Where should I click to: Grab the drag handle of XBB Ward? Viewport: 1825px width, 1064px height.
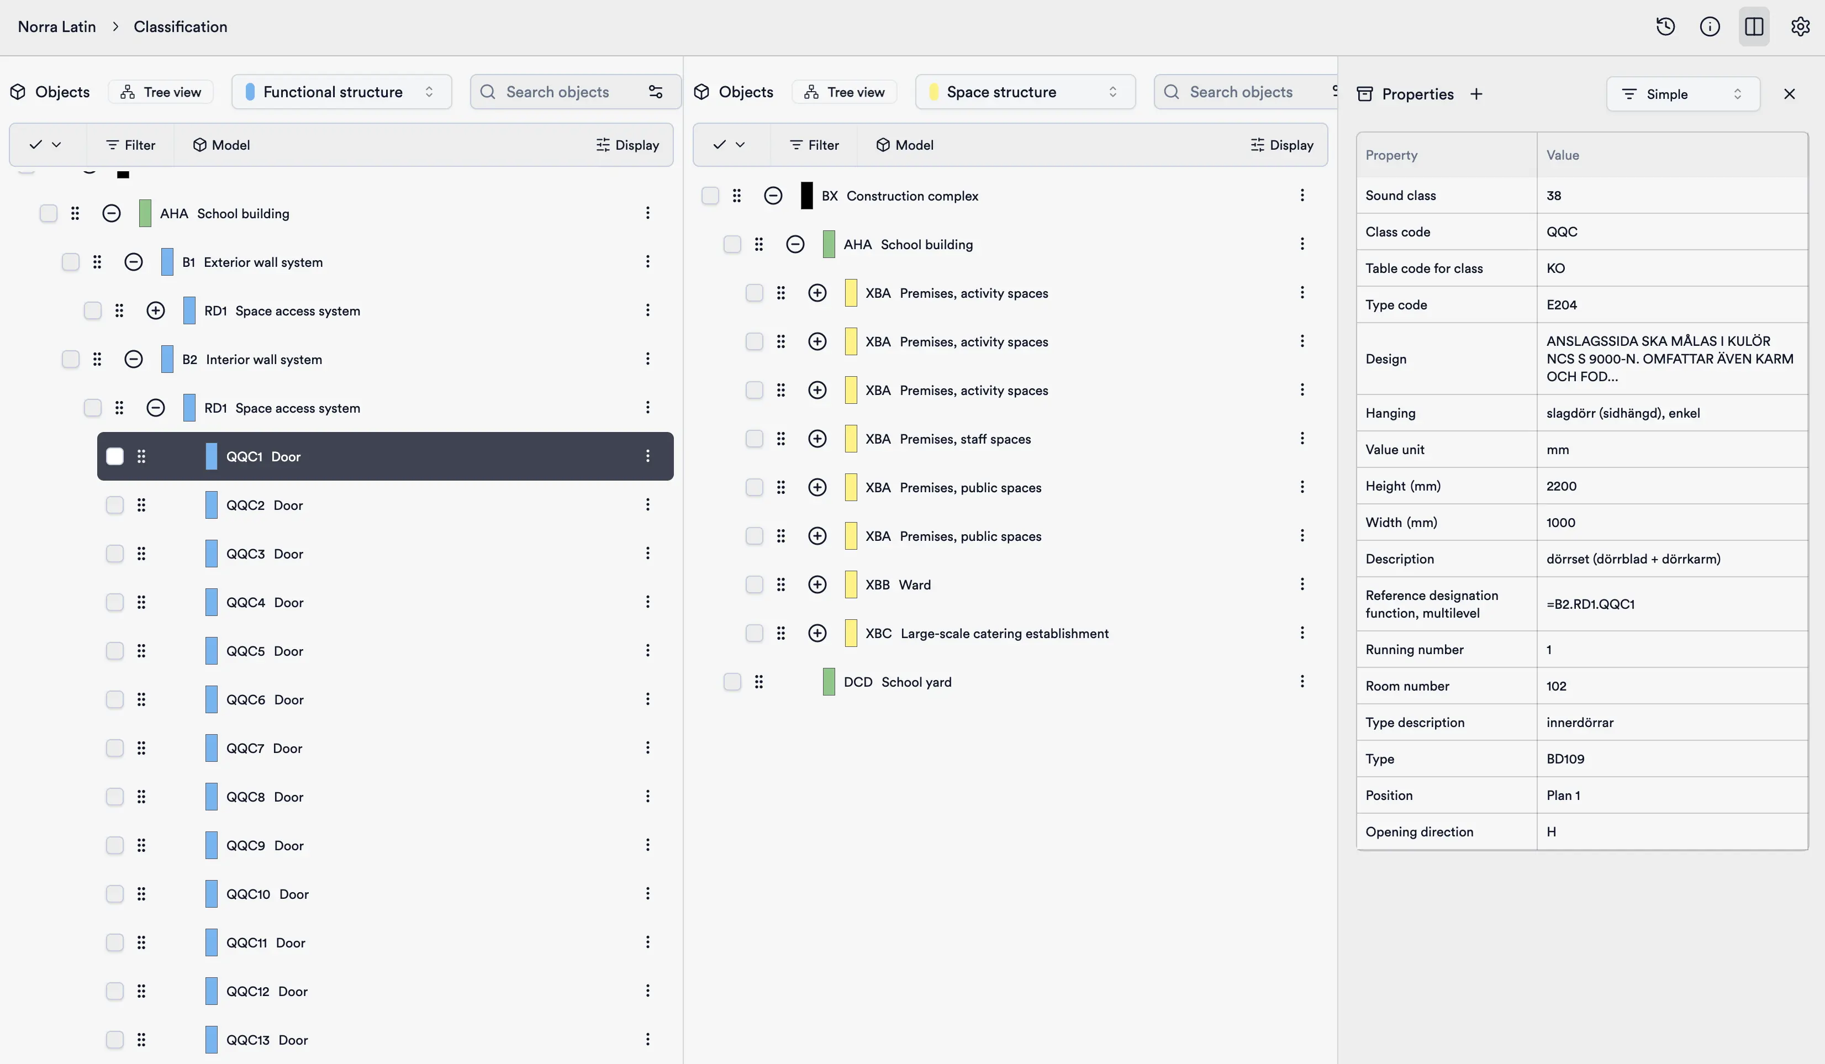780,584
